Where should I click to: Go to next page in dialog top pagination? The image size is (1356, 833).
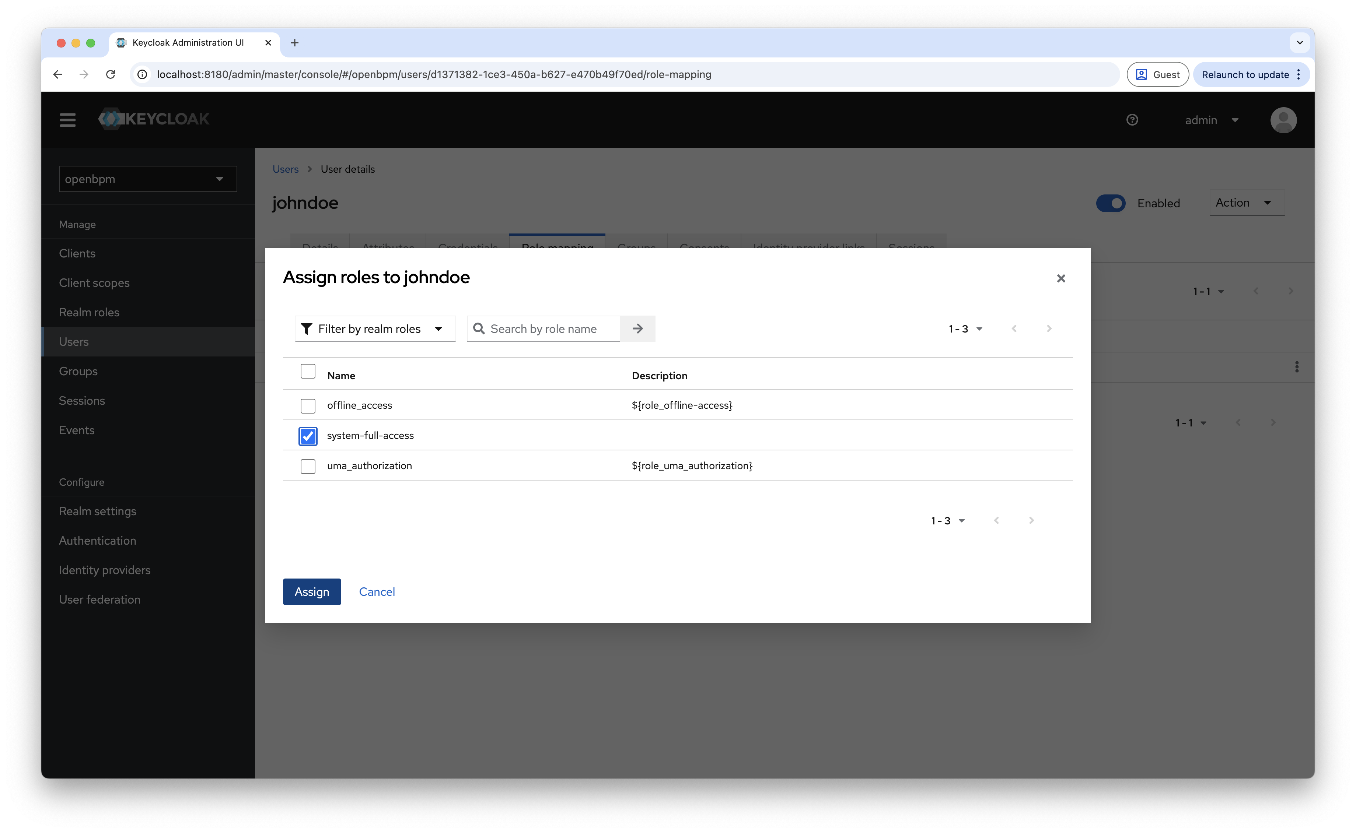pos(1048,328)
